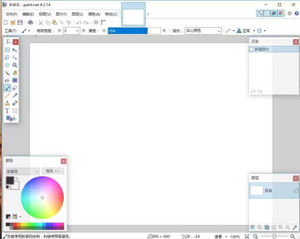Toggle the rulers icon in toolbar
The image size is (300, 239).
pyautogui.click(x=103, y=22)
